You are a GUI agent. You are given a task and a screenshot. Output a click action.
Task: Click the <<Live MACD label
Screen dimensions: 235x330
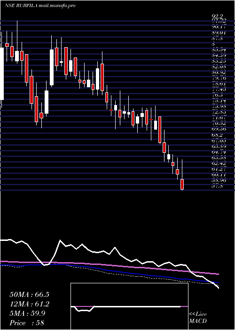tap(198, 318)
